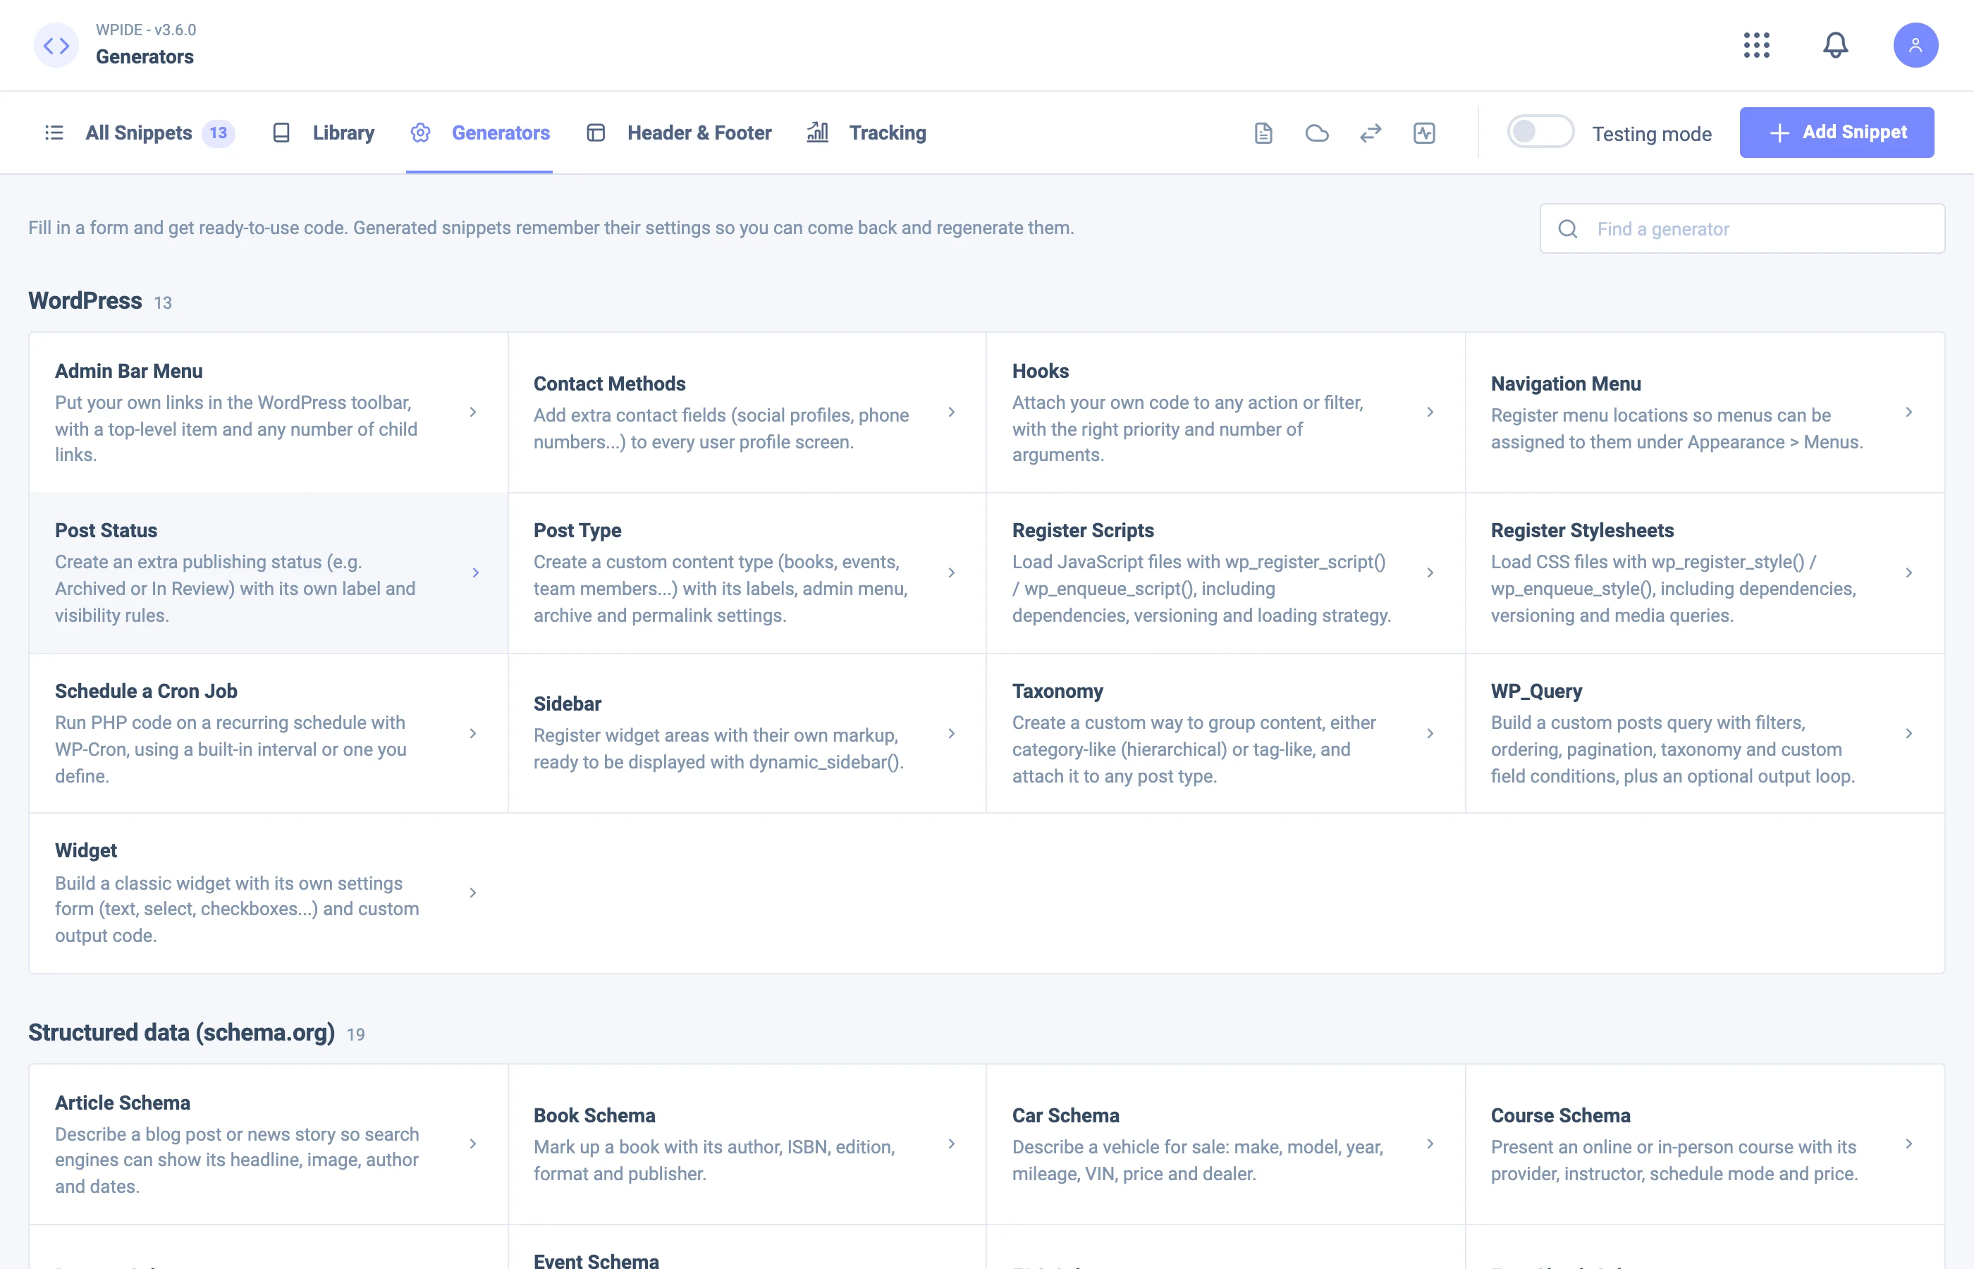Image resolution: width=1974 pixels, height=1269 pixels.
Task: Click the chart icon beside Tracking
Action: pyautogui.click(x=817, y=132)
